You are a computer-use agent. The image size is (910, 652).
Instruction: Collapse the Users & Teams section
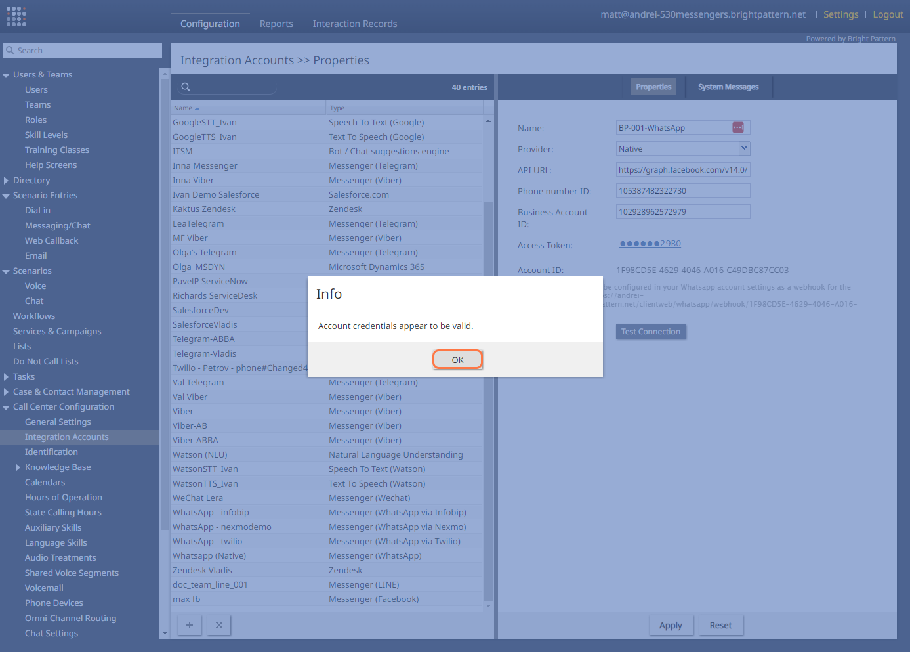[x=6, y=76]
